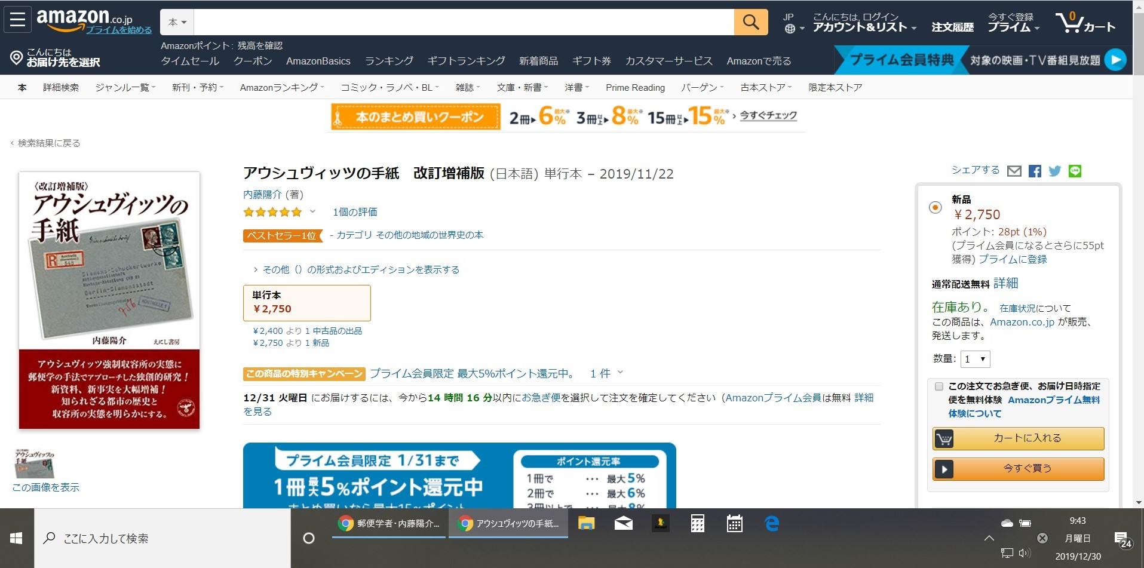Viewport: 1144px width, 568px height.
Task: Click the network tray icon
Action: (1007, 553)
